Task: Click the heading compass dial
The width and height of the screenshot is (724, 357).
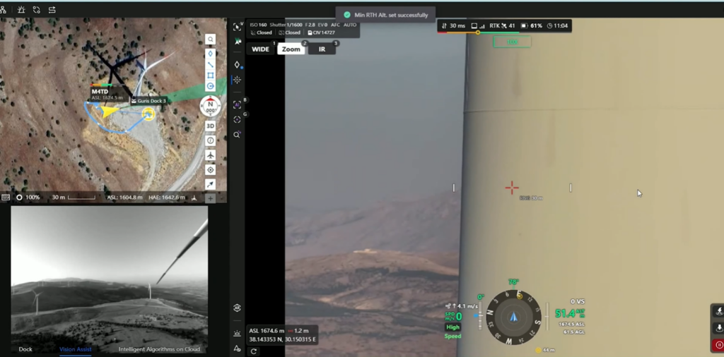Action: [x=514, y=317]
